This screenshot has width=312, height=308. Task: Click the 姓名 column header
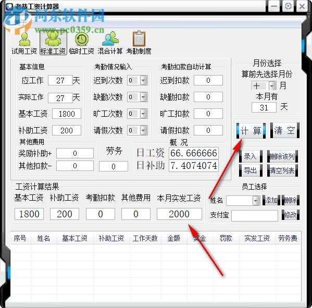click(x=44, y=238)
